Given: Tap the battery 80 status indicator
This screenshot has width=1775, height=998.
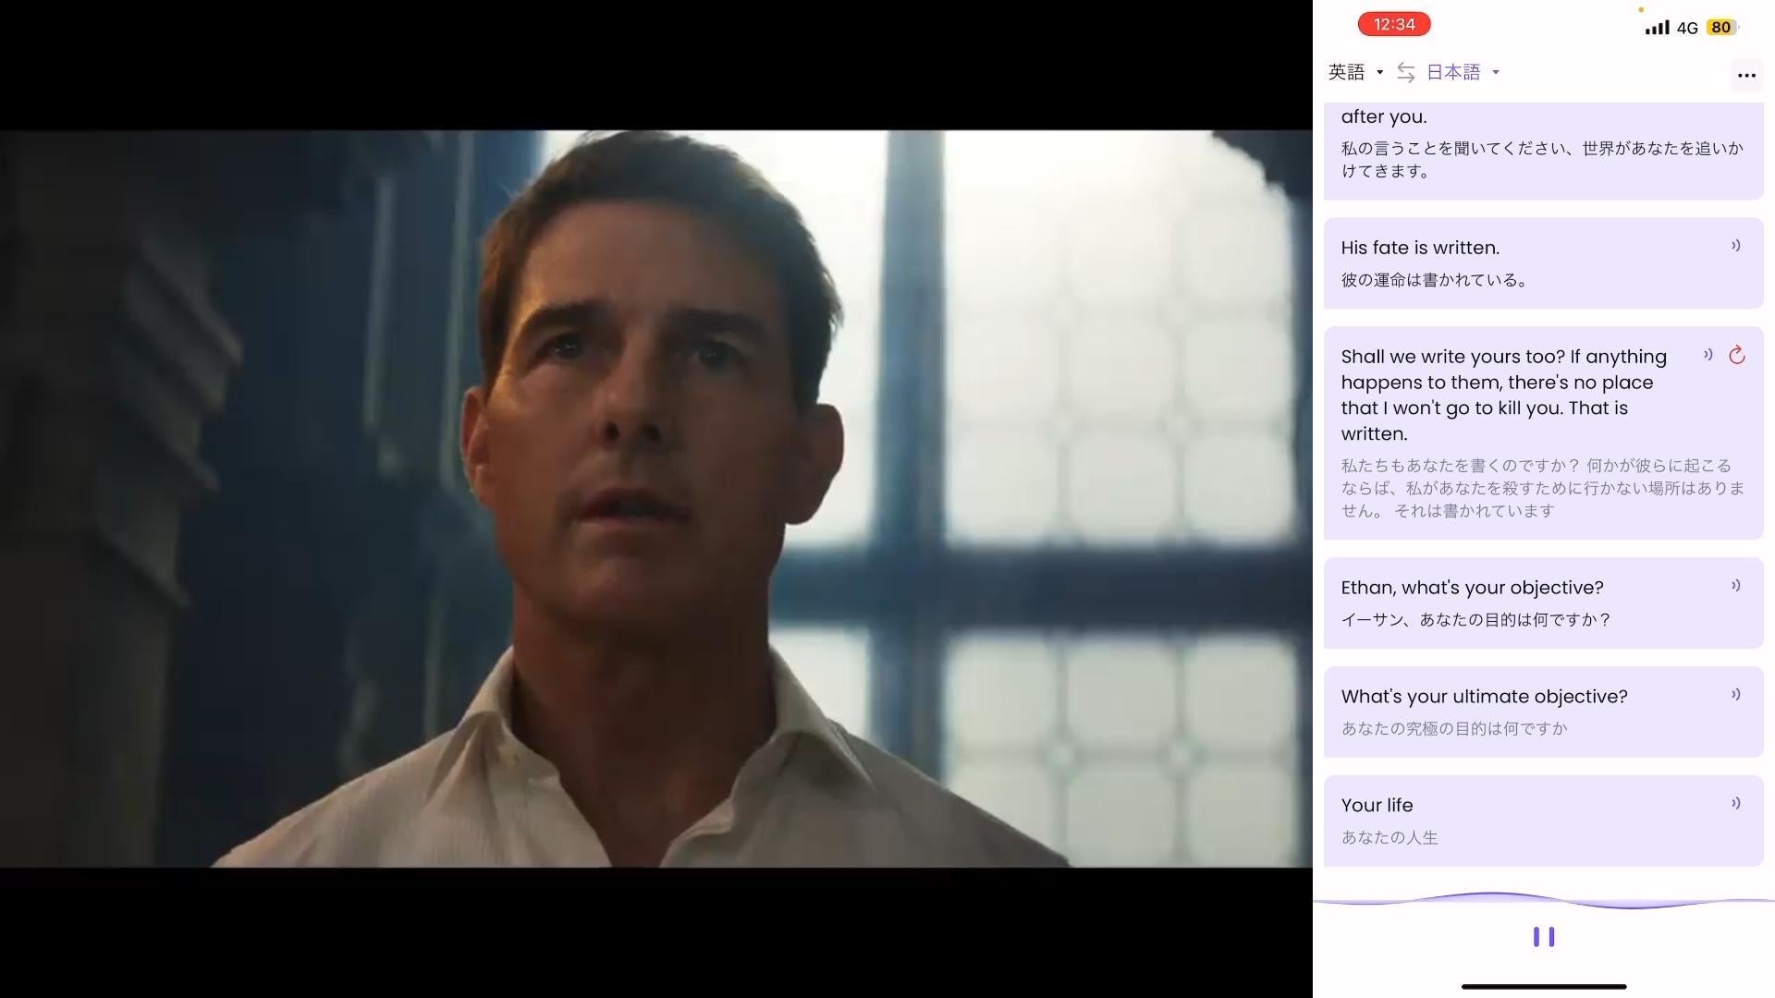Looking at the screenshot, I should (x=1720, y=28).
